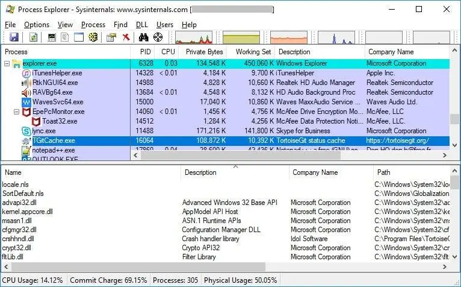Open the View menu
The height and width of the screenshot is (287, 461).
65,25
